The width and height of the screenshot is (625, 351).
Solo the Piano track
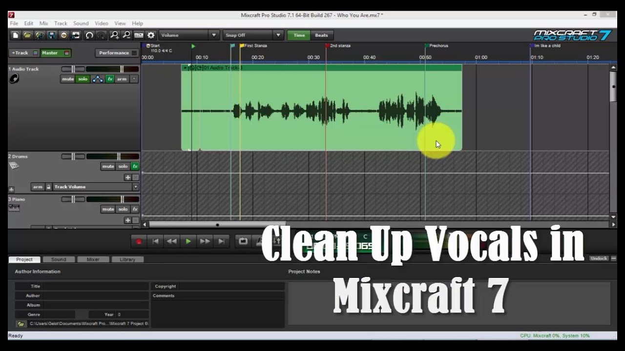tap(123, 209)
